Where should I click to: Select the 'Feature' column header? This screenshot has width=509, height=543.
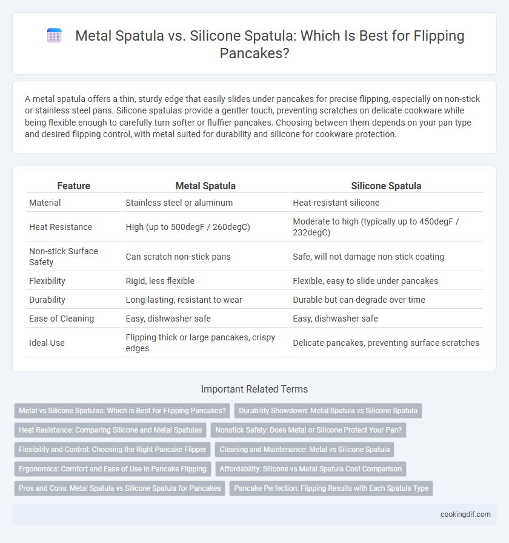pos(74,186)
